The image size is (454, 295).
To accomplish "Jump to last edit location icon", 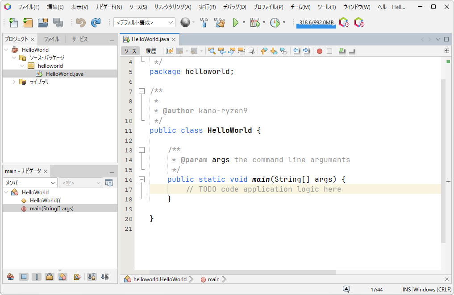I will (170, 51).
